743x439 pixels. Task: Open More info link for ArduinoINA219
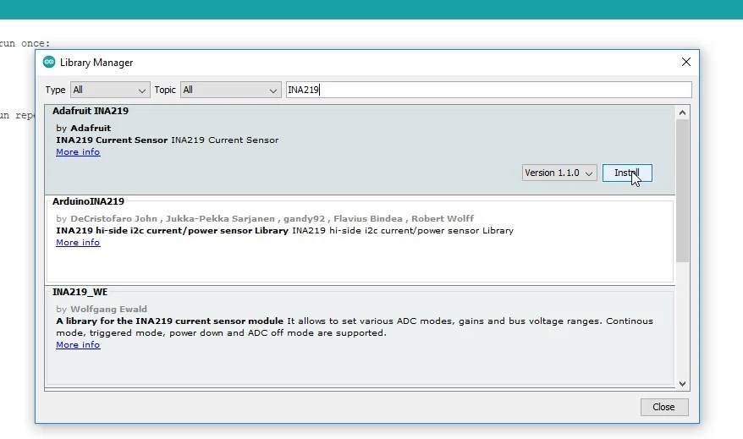[x=78, y=243]
